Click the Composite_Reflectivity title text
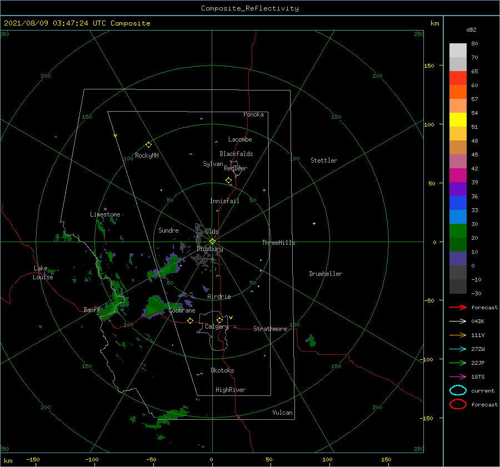Screen dimensions: 500x467 pos(249,8)
